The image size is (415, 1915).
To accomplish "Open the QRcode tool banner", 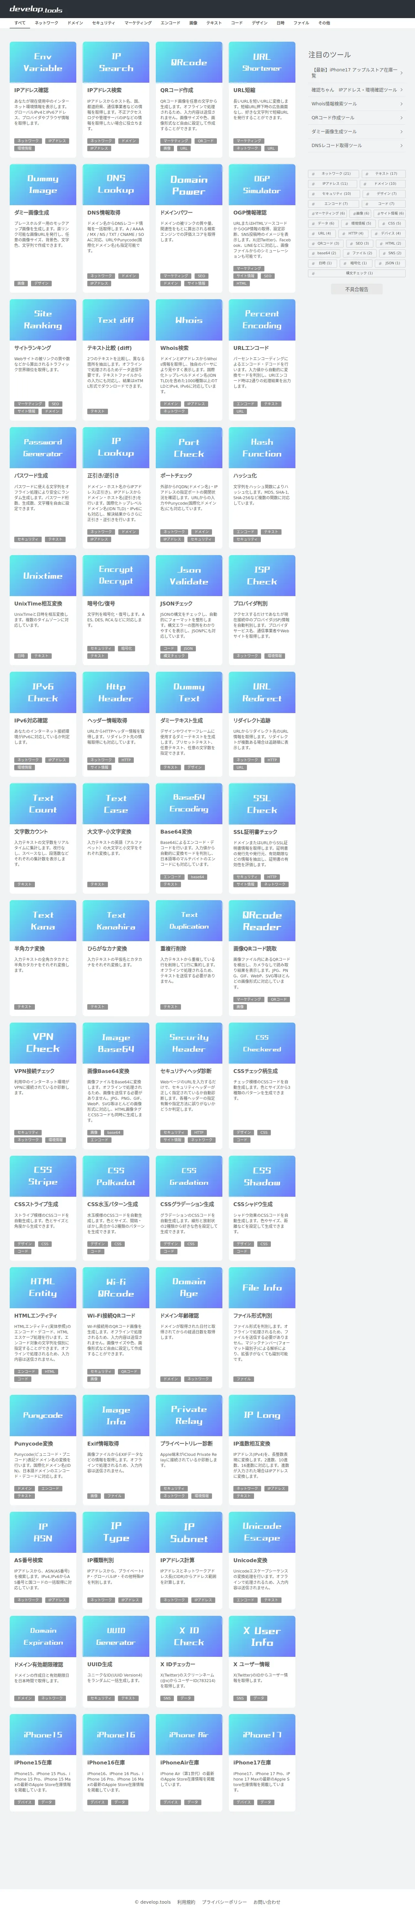I will pos(189,62).
